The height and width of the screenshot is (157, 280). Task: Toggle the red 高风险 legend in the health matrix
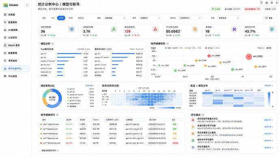click(x=213, y=48)
